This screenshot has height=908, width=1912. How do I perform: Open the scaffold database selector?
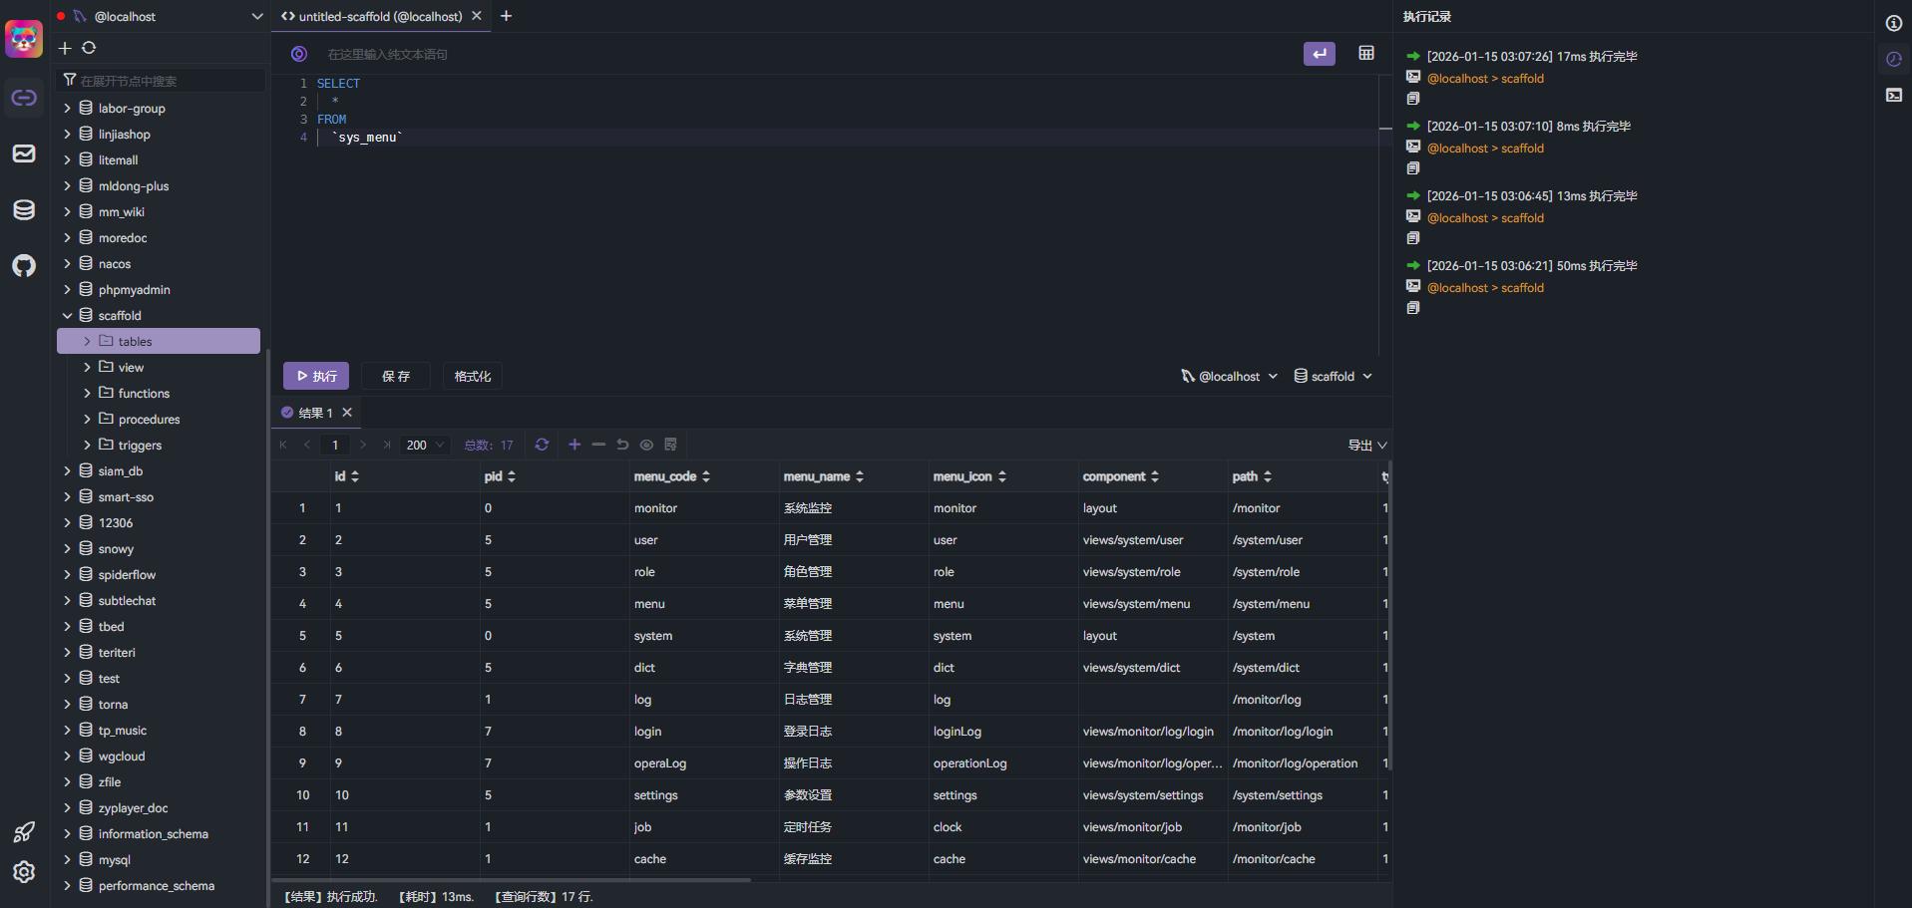tap(1334, 376)
